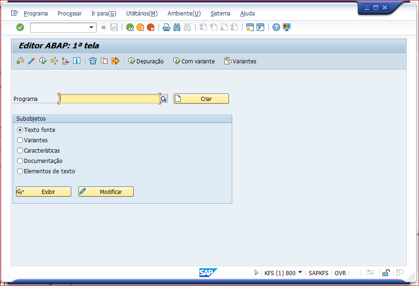419x286 pixels.
Task: Click the Com variante button
Action: (x=194, y=61)
